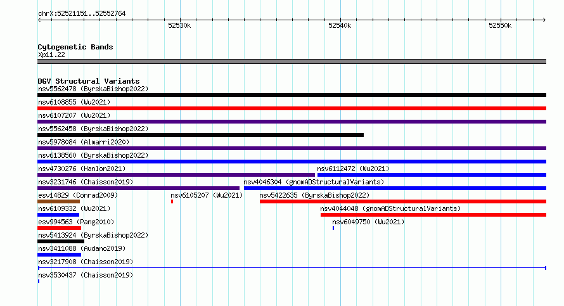Select the purple nsv4730276 variant bar
564x306 pixels.
pos(176,175)
